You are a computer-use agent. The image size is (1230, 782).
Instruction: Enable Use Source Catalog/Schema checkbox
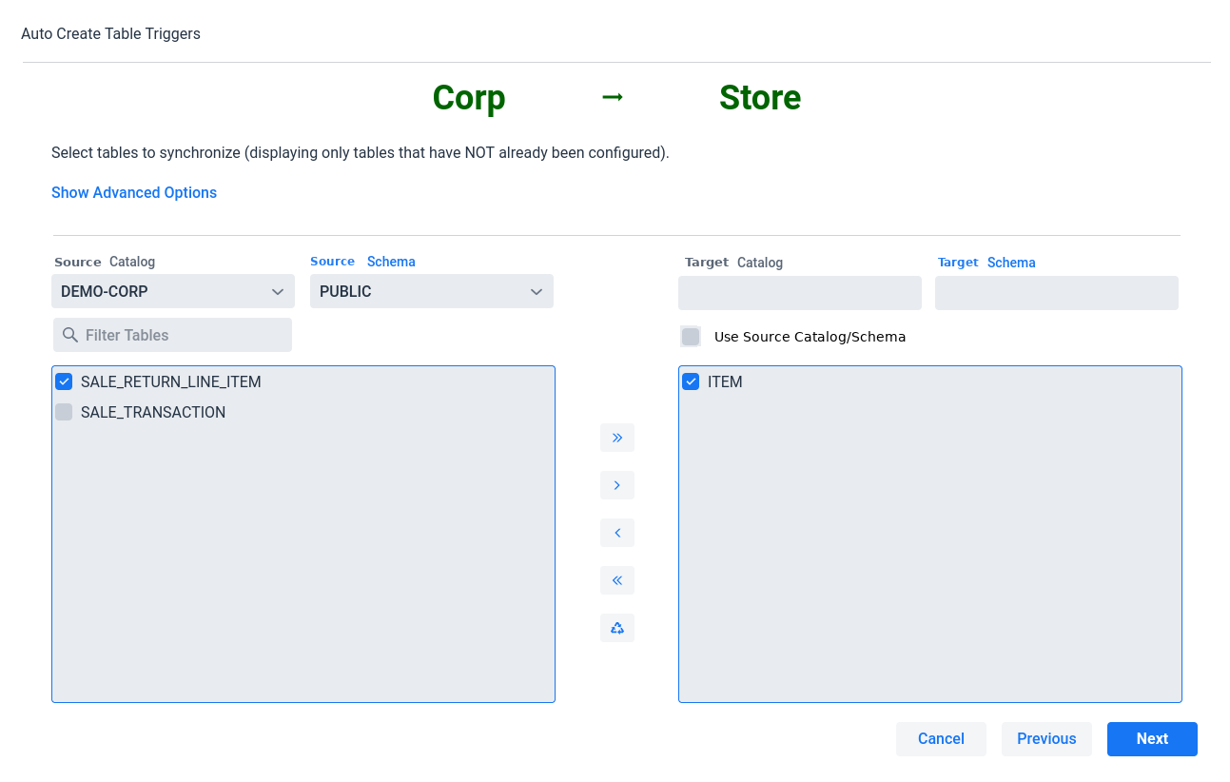pos(691,337)
